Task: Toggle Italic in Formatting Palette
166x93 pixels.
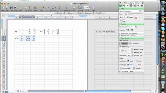Action: tap(124, 17)
